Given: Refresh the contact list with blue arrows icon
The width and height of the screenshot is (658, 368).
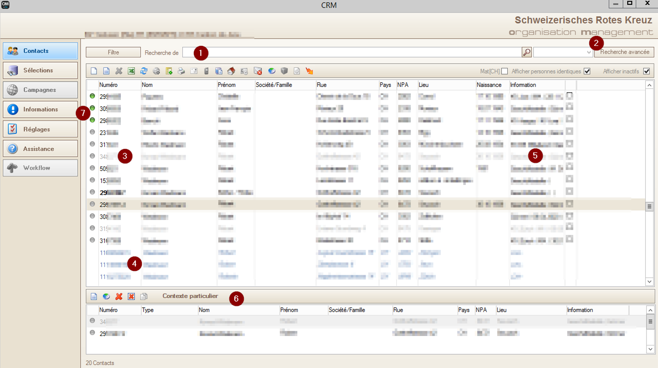Looking at the screenshot, I should click(144, 71).
